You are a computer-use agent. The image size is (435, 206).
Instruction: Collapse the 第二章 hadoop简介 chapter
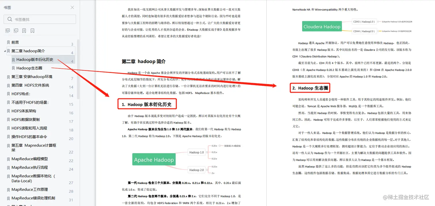4,51
